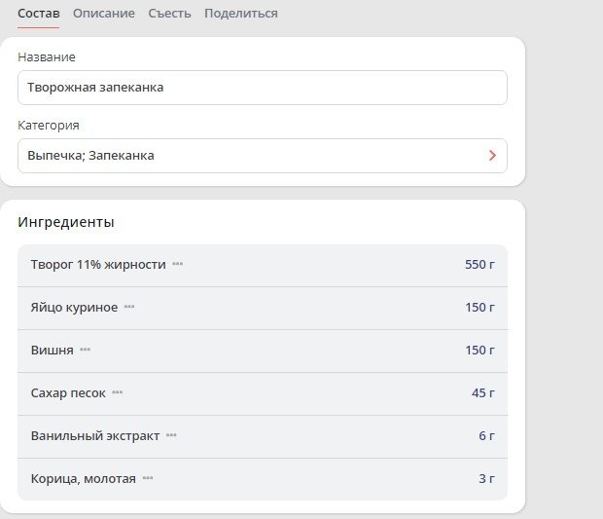The image size is (603, 519).
Task: Edit the Название field Творожная запеканка
Action: pos(262,88)
